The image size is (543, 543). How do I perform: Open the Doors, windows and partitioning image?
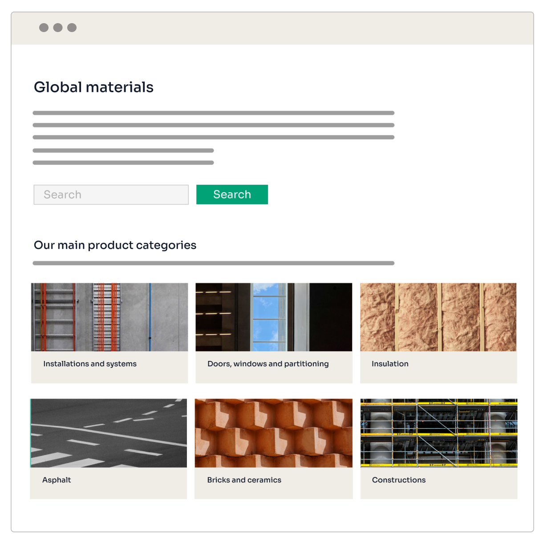click(x=273, y=317)
